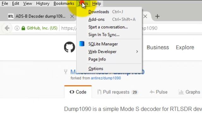Click GitHub, Inc. (US) identity label
Viewport: 202px width, 113px height.
click(42, 28)
